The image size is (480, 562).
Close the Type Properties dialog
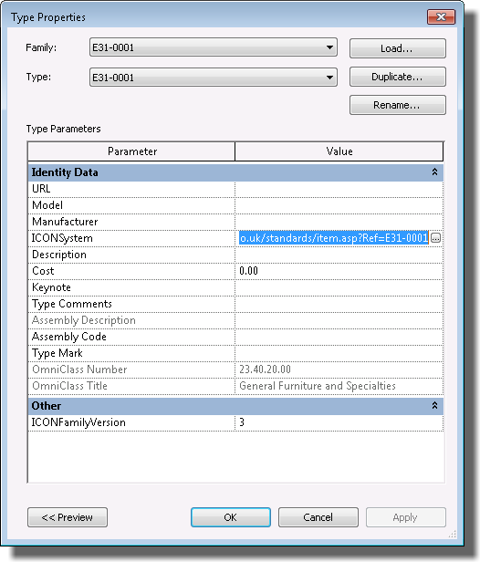441,16
